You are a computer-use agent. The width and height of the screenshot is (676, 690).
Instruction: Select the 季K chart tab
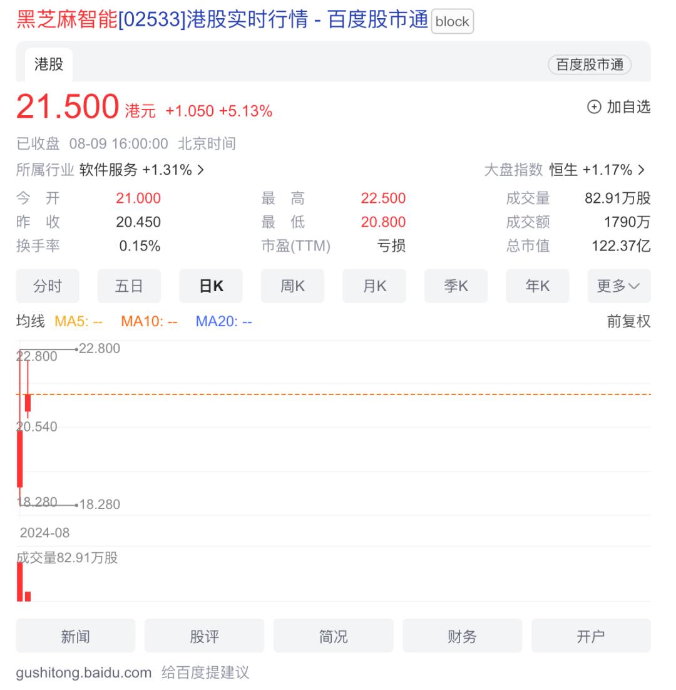tap(456, 286)
